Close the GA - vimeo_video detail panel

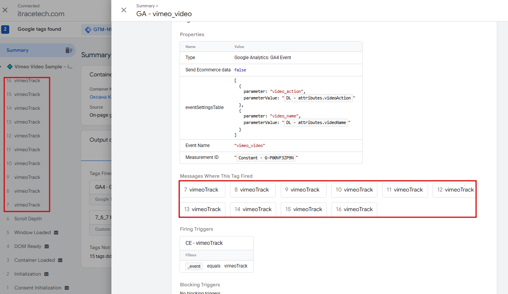point(124,10)
